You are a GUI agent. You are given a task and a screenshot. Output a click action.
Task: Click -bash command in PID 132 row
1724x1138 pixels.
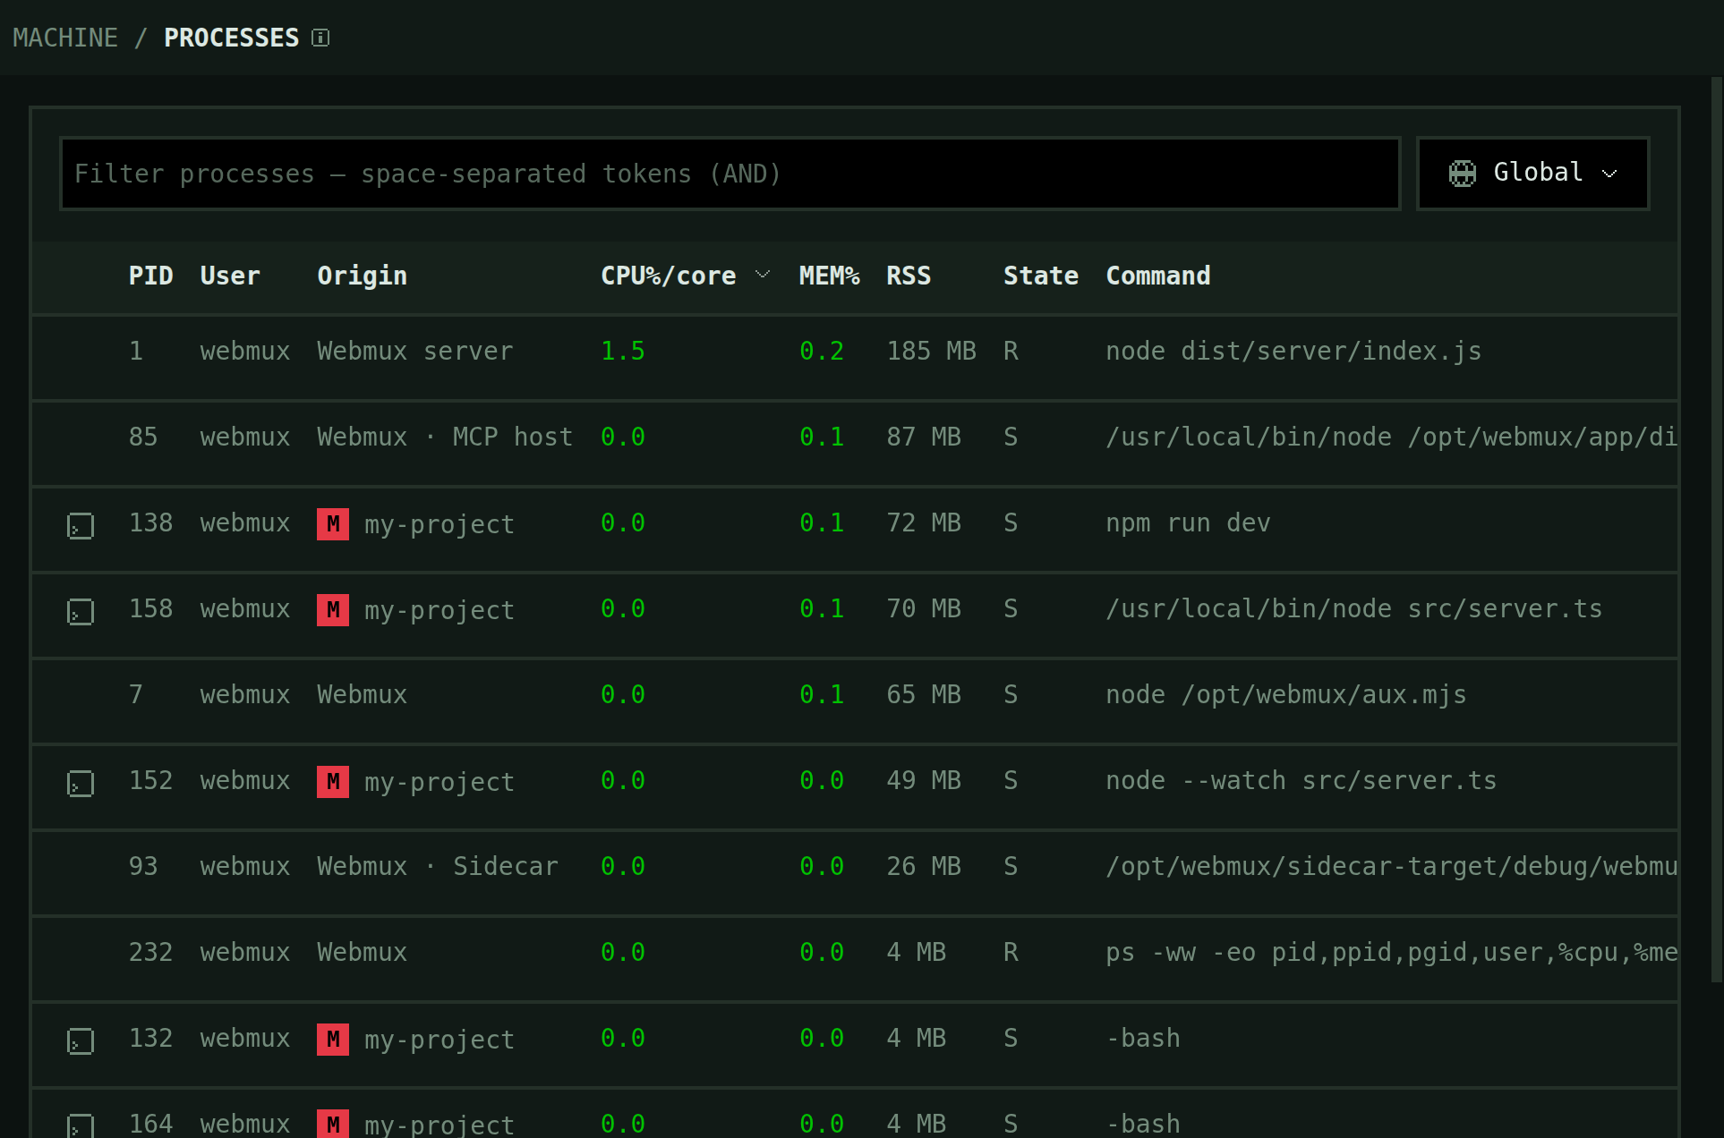[1143, 1038]
